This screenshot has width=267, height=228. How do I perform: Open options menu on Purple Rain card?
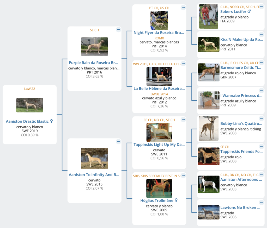[118, 30]
